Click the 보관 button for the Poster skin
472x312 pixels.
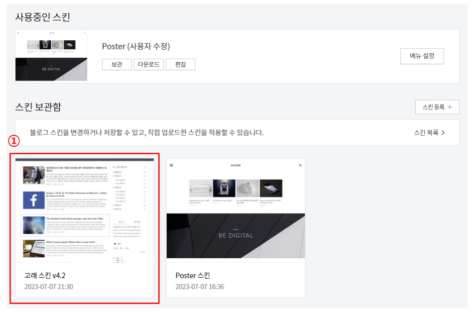tap(116, 64)
